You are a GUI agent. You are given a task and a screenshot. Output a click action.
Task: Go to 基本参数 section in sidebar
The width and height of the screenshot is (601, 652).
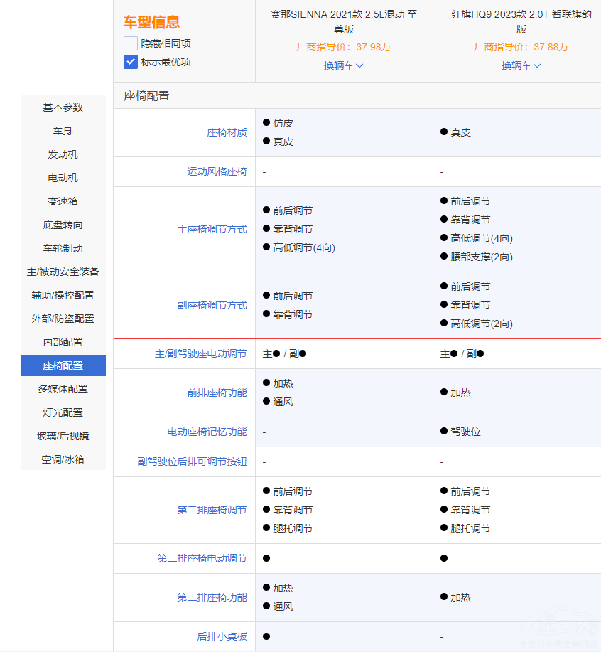click(63, 107)
